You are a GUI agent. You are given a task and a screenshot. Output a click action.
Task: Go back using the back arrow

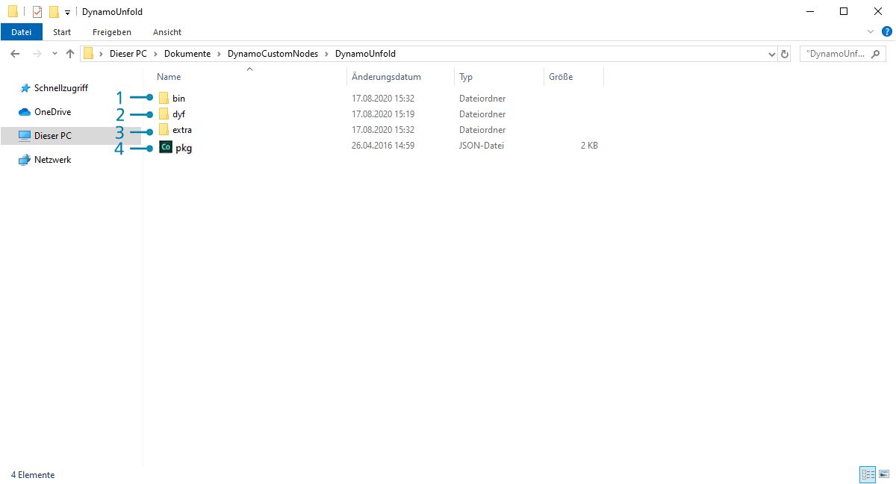tap(14, 54)
